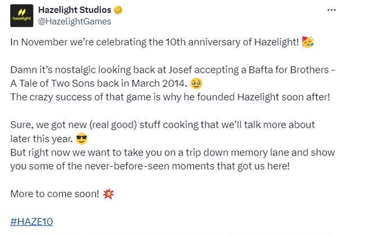
Task: Click the line starting 'Damn it's nostalgic'
Action: click(173, 70)
